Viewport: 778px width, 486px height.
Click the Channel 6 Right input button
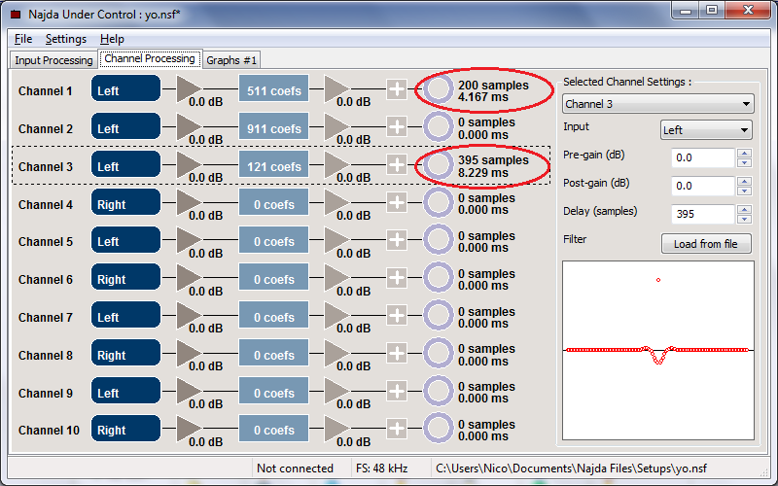(x=125, y=278)
